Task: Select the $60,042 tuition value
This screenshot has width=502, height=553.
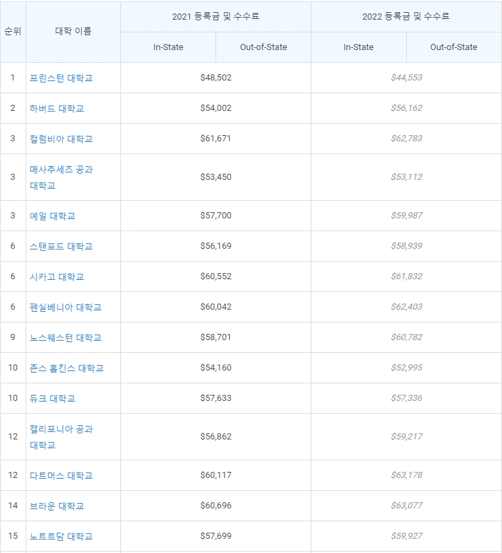Action: (216, 306)
